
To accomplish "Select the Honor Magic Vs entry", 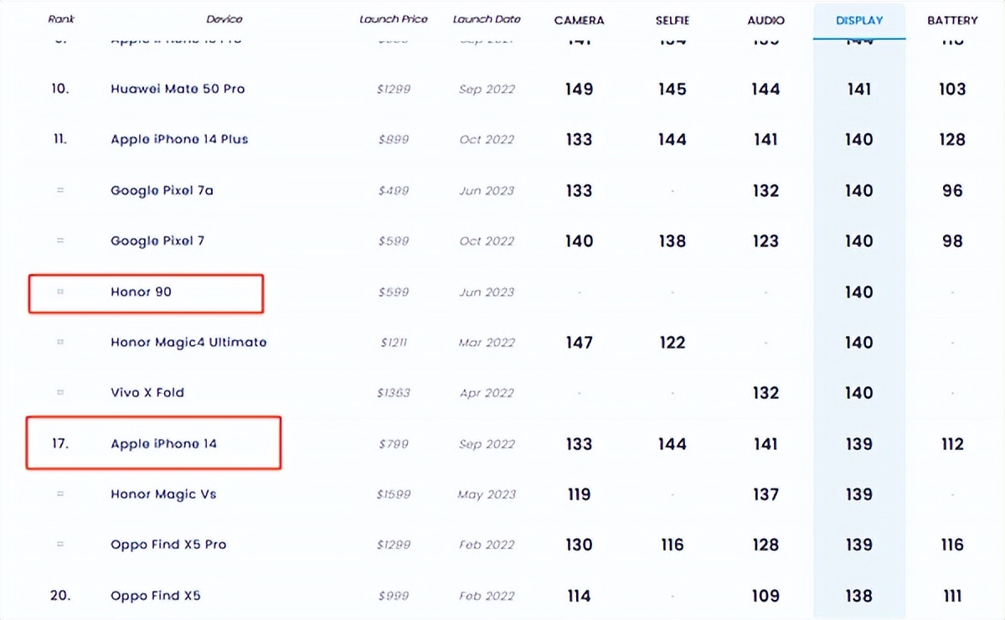I will (x=163, y=494).
